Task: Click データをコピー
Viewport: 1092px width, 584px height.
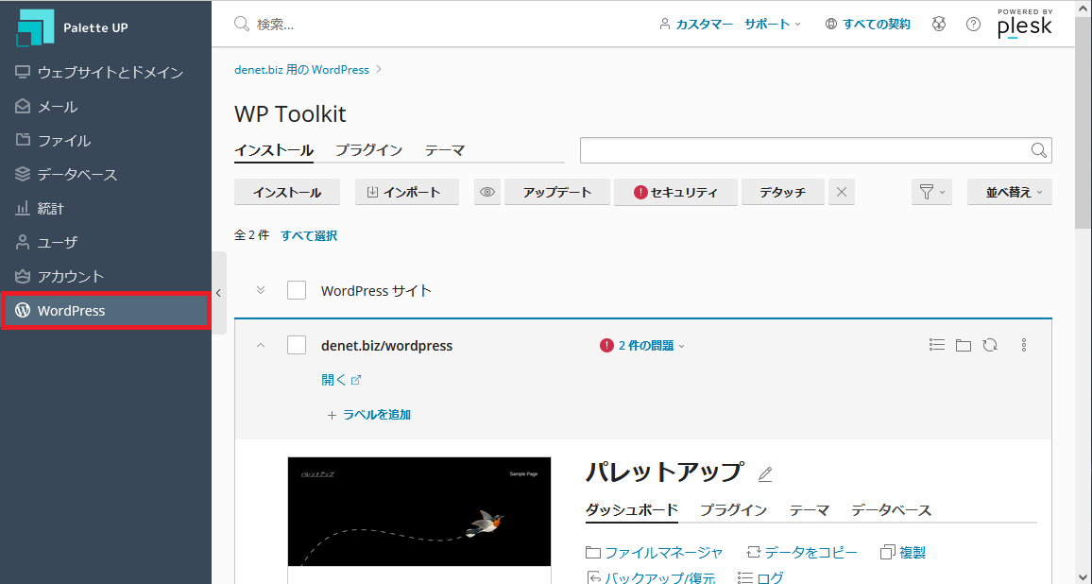Action: [x=802, y=553]
